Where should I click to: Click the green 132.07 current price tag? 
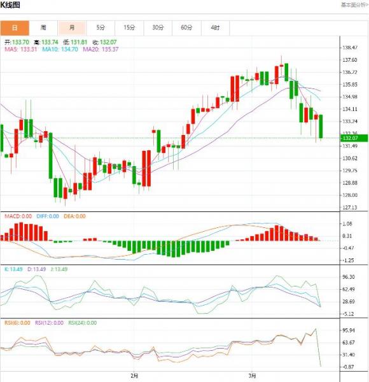354,138
